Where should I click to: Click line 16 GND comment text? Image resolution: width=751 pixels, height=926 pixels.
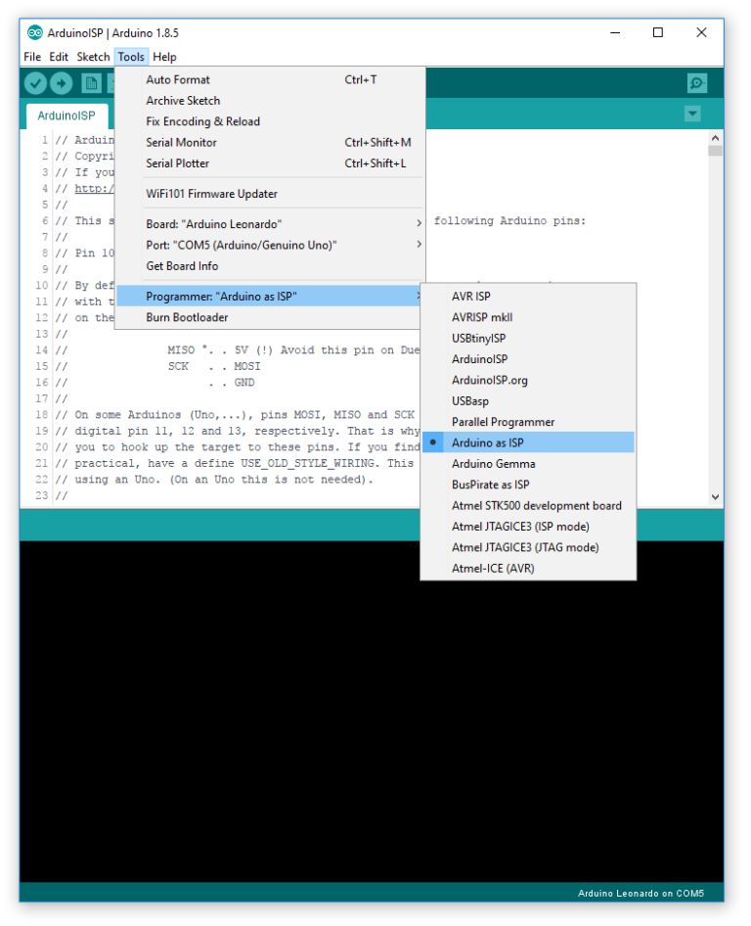243,382
